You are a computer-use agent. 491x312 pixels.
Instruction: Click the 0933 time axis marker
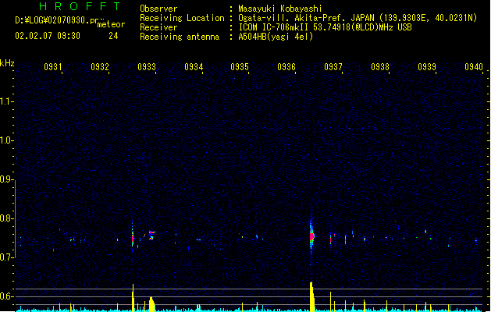click(x=147, y=66)
